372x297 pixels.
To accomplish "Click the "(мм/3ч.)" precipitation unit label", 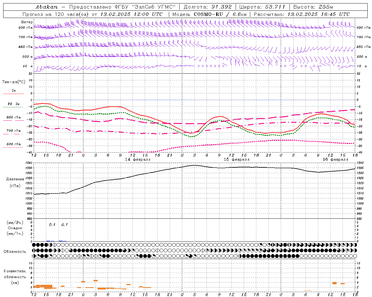I will click(x=15, y=223).
